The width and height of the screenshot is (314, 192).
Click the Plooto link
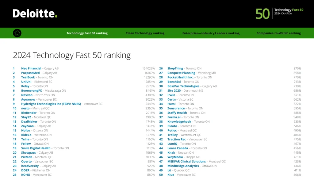[172, 126]
